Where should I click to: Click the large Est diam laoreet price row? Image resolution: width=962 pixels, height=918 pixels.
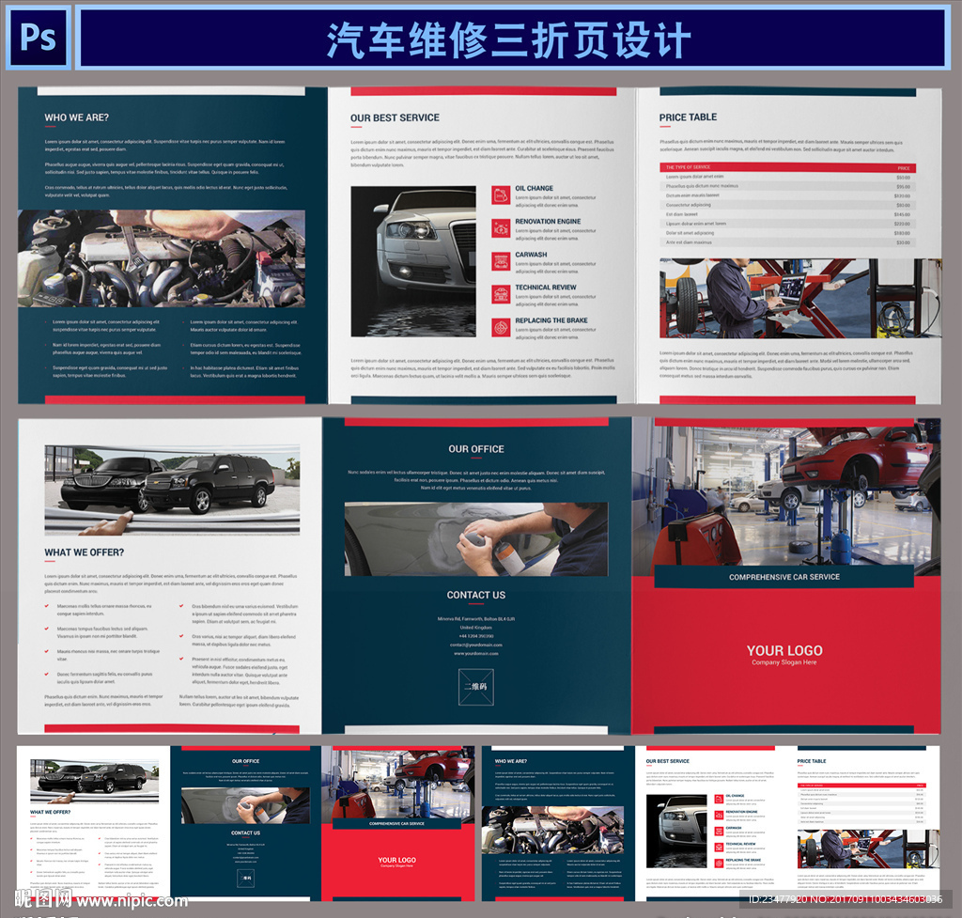pyautogui.click(x=788, y=214)
